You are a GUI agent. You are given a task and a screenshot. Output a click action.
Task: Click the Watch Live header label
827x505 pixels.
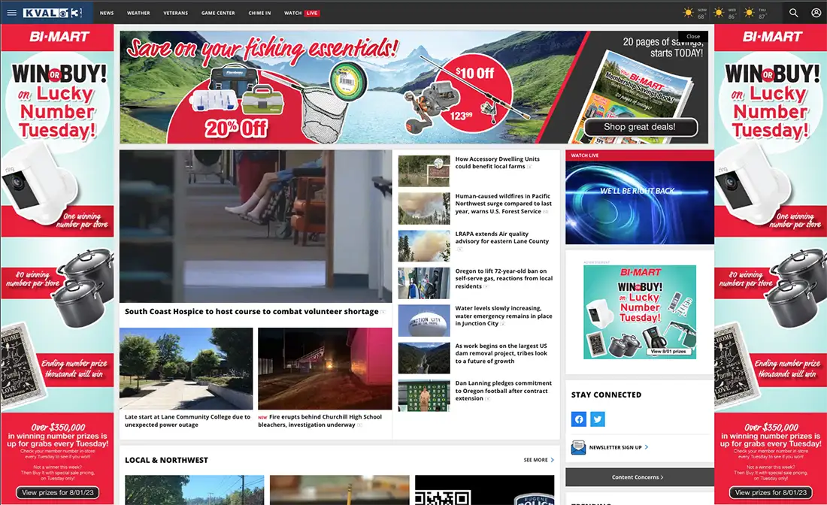(x=584, y=156)
